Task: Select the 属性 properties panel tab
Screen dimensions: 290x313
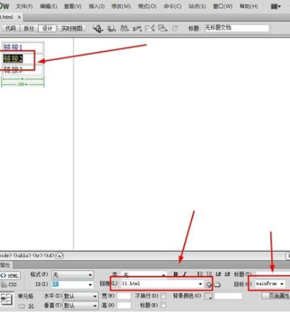Action: (x=6, y=265)
